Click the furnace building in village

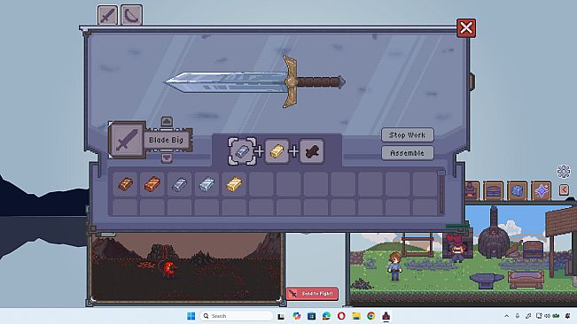click(x=494, y=233)
